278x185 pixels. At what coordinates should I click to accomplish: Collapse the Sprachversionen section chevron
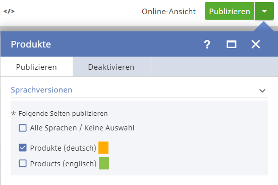coord(262,90)
